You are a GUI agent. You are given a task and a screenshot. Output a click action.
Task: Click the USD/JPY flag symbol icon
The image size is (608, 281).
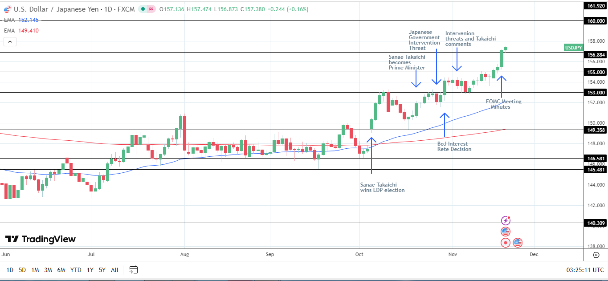[x=7, y=9]
